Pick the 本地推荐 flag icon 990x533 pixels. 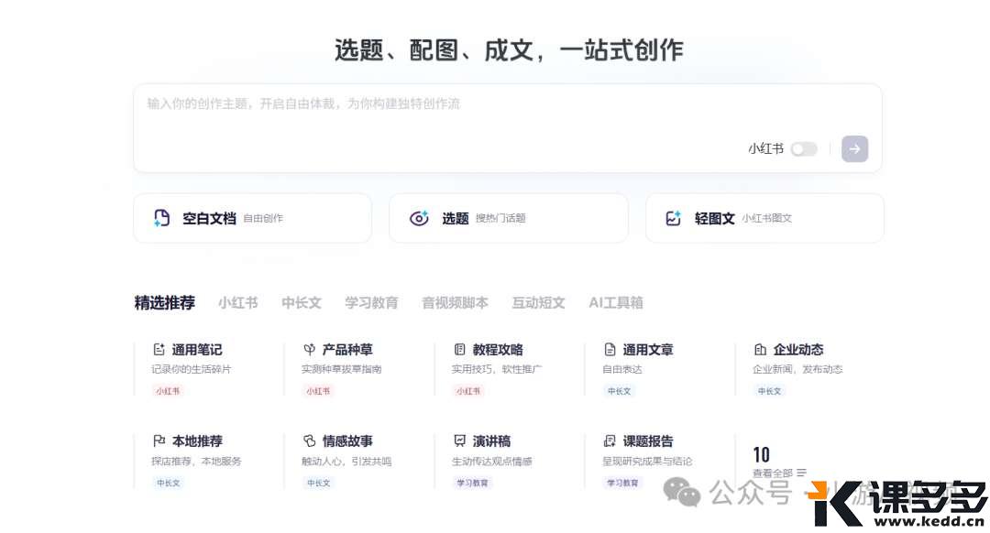159,441
